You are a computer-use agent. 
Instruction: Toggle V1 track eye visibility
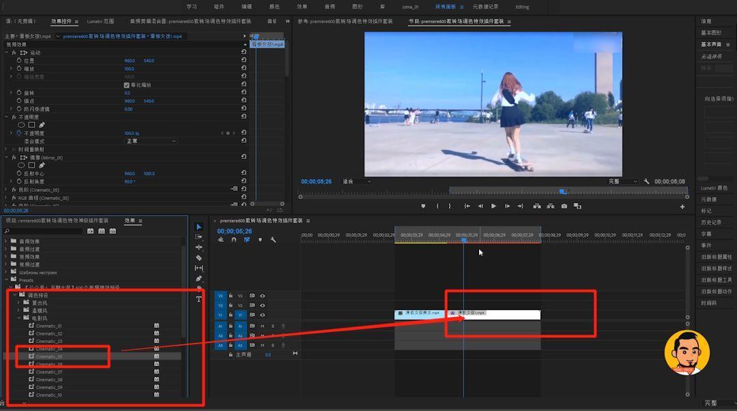[263, 315]
